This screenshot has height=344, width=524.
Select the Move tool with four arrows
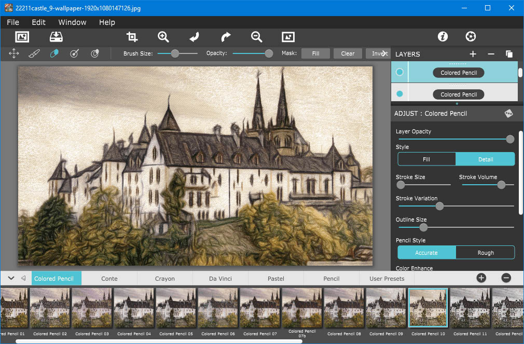[13, 53]
